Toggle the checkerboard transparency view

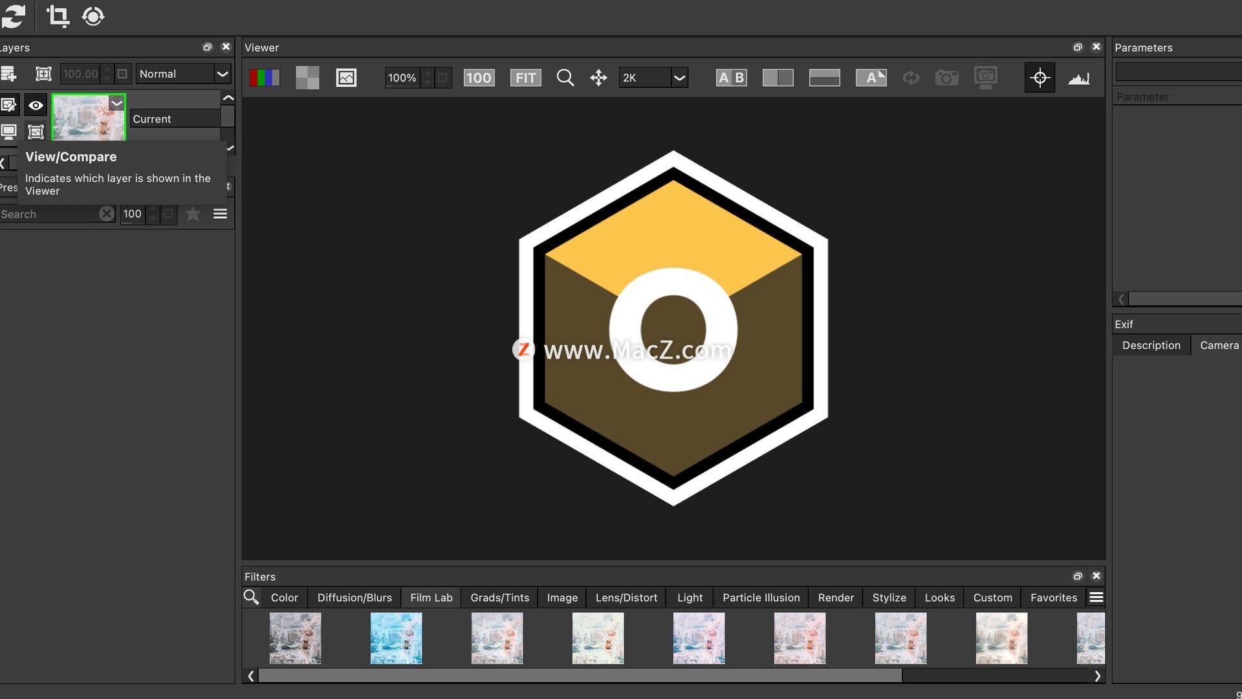(x=307, y=78)
